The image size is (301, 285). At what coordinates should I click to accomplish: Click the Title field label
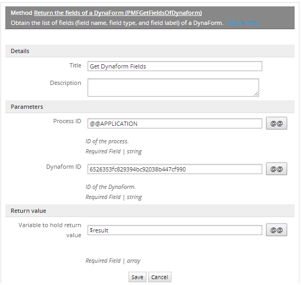pyautogui.click(x=75, y=65)
